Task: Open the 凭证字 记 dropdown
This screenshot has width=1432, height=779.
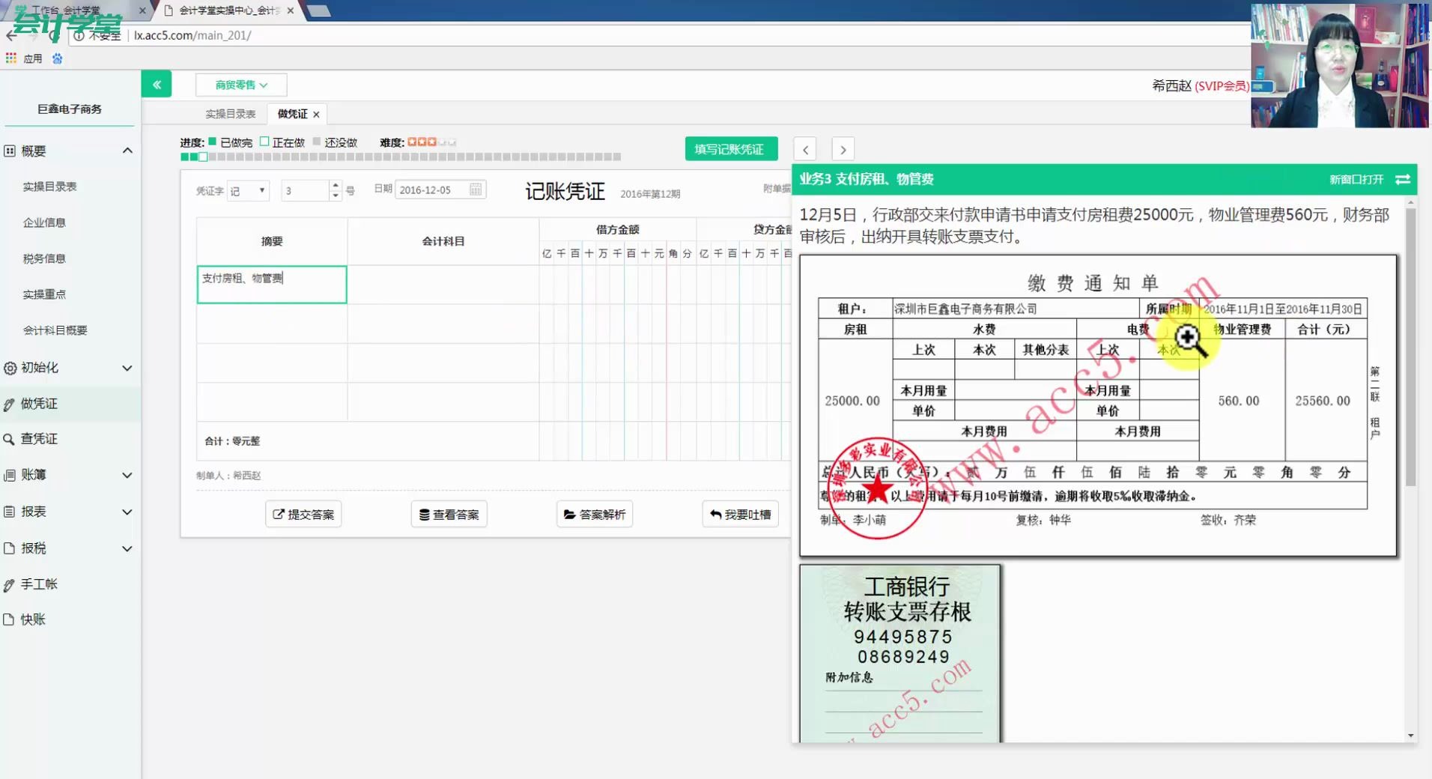Action: click(x=248, y=190)
